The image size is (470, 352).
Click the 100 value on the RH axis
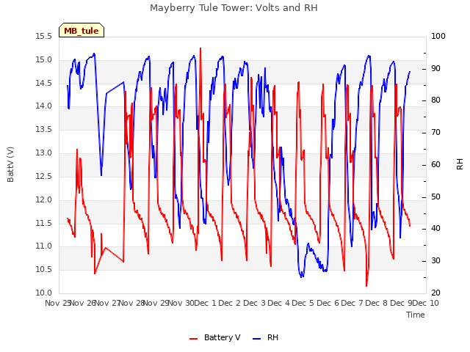click(x=438, y=36)
